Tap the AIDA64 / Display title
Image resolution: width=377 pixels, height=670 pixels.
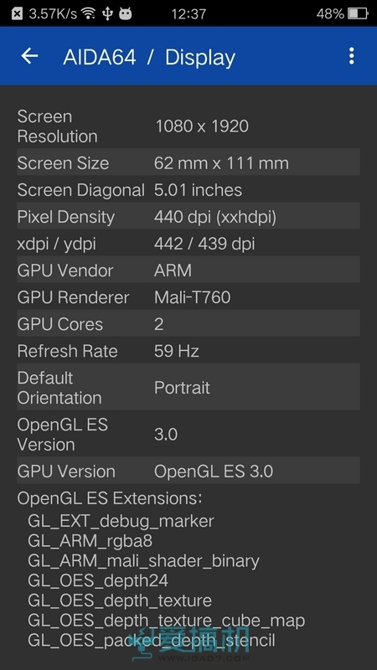coord(149,57)
